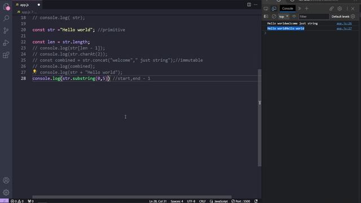Toggle the DevTools device emulation icon
Screen dimensions: 361x203
pos(274,8)
